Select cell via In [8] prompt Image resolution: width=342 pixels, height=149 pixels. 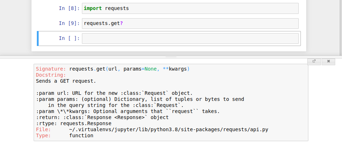[69, 8]
